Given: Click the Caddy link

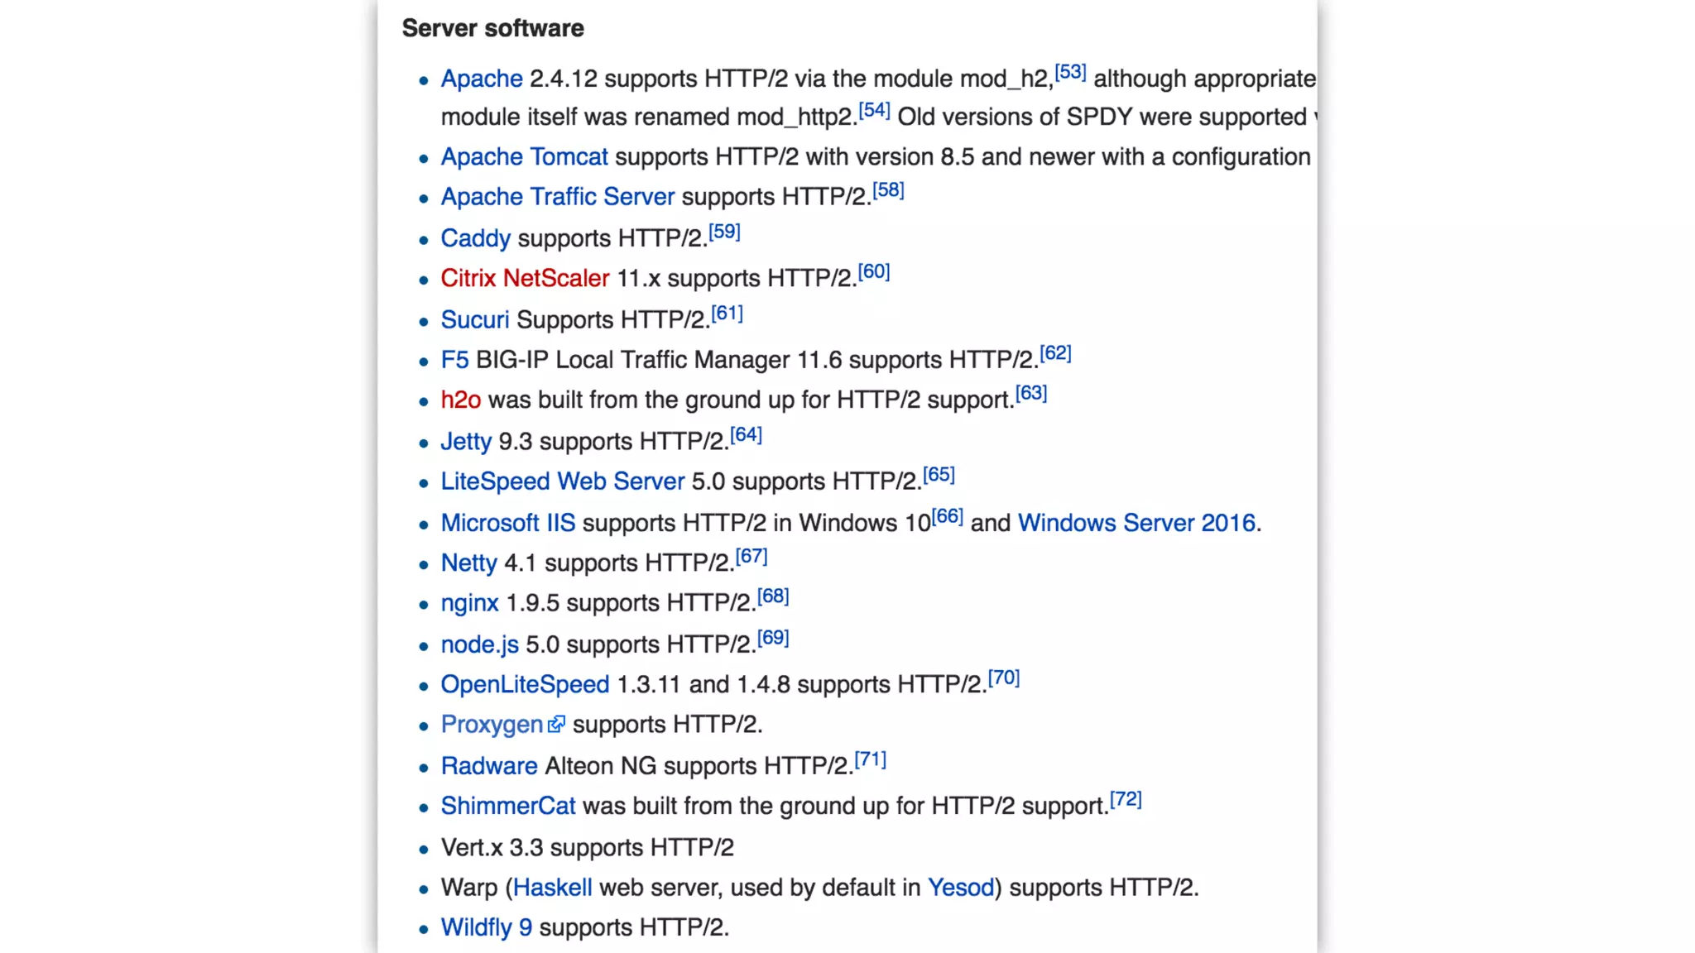Looking at the screenshot, I should (475, 238).
